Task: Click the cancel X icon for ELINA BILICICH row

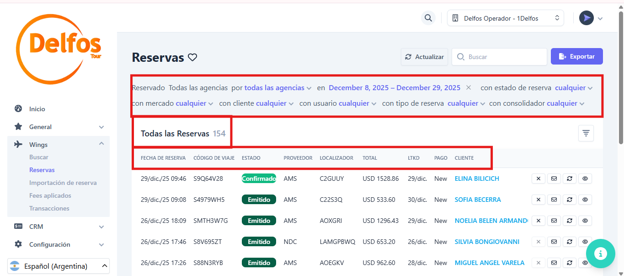Action: point(538,179)
